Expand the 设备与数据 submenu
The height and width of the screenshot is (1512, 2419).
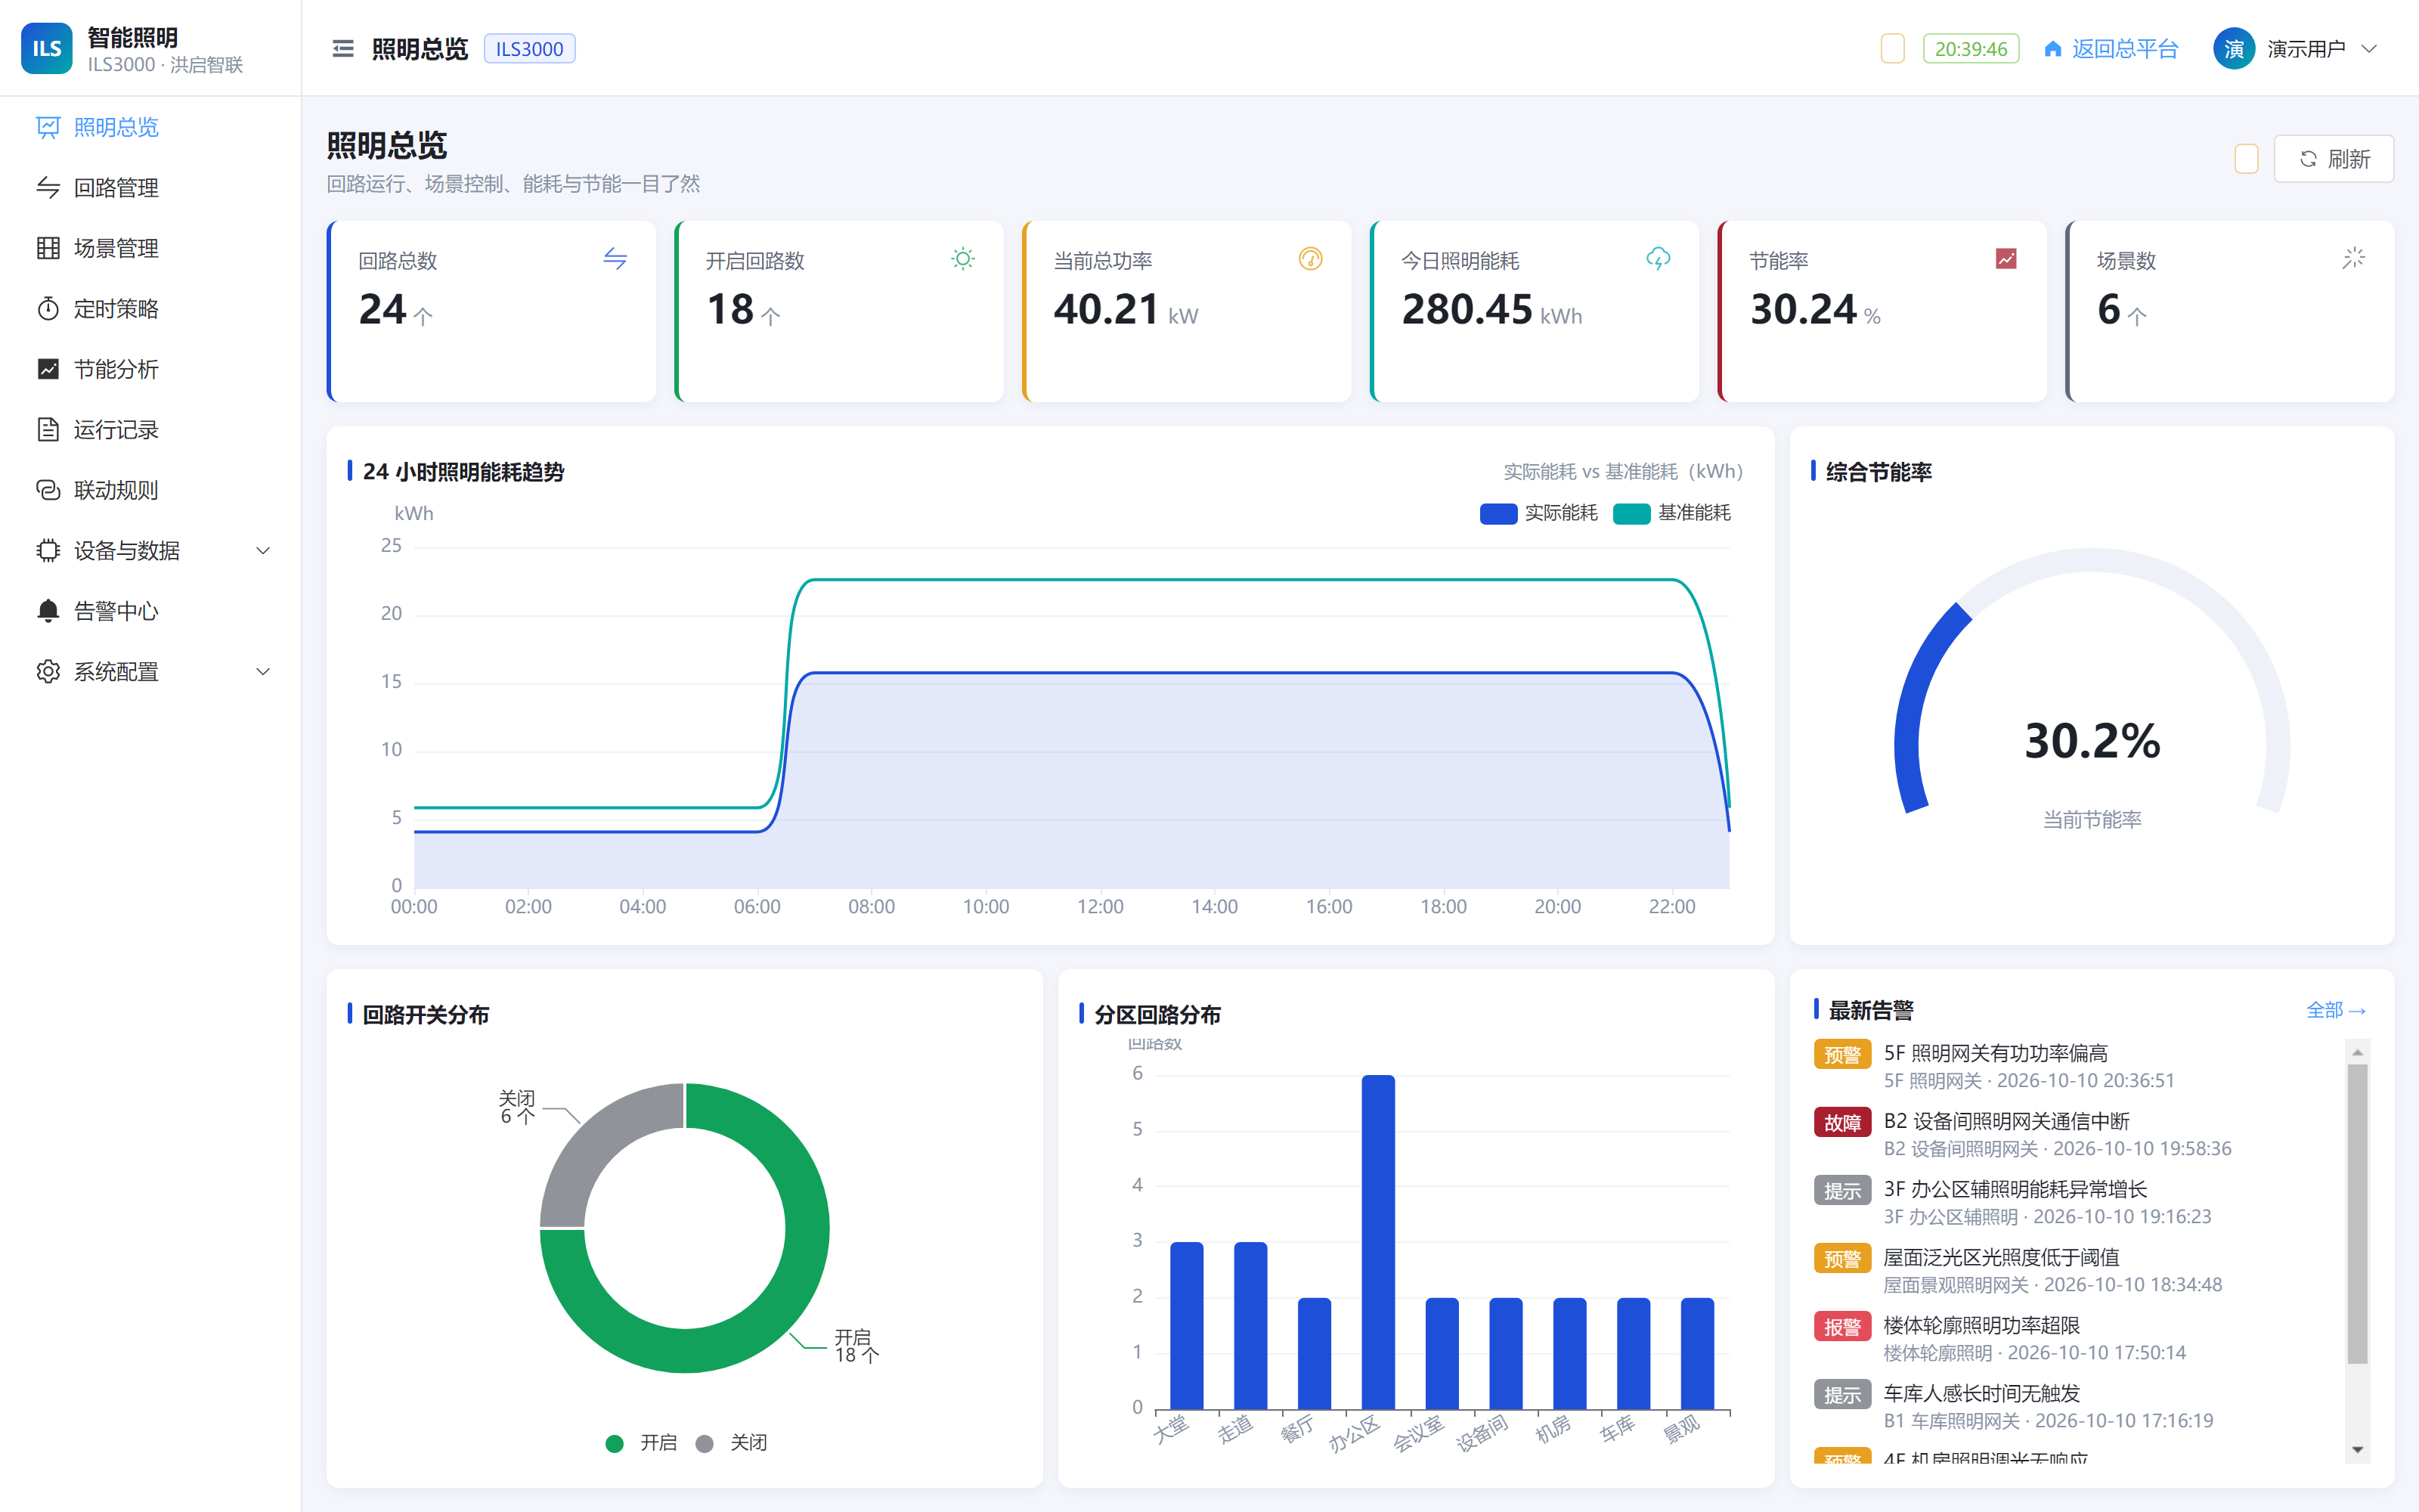pyautogui.click(x=263, y=551)
